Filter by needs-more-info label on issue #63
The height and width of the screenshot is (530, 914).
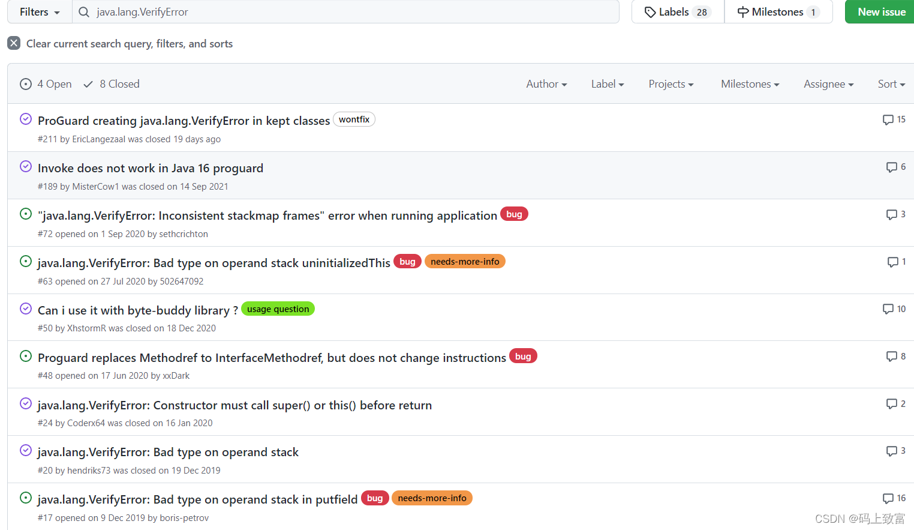click(465, 262)
